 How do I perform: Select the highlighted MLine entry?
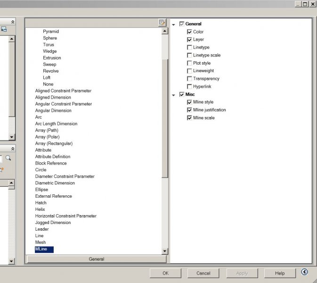(44, 249)
